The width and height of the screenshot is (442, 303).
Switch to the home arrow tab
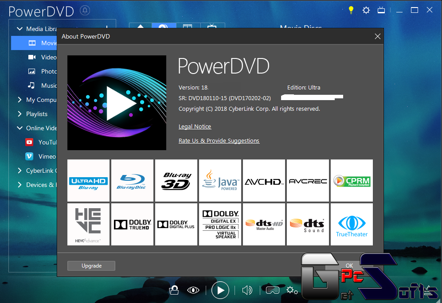click(x=141, y=26)
